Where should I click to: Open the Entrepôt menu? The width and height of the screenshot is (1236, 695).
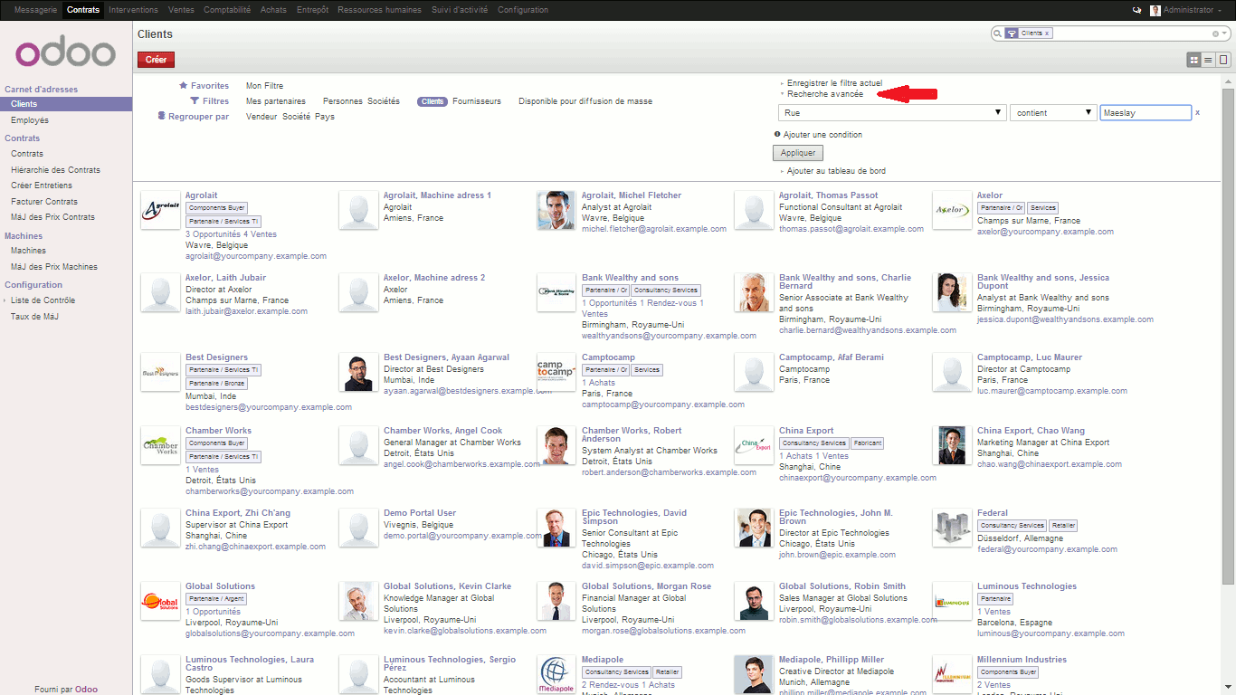pyautogui.click(x=312, y=10)
